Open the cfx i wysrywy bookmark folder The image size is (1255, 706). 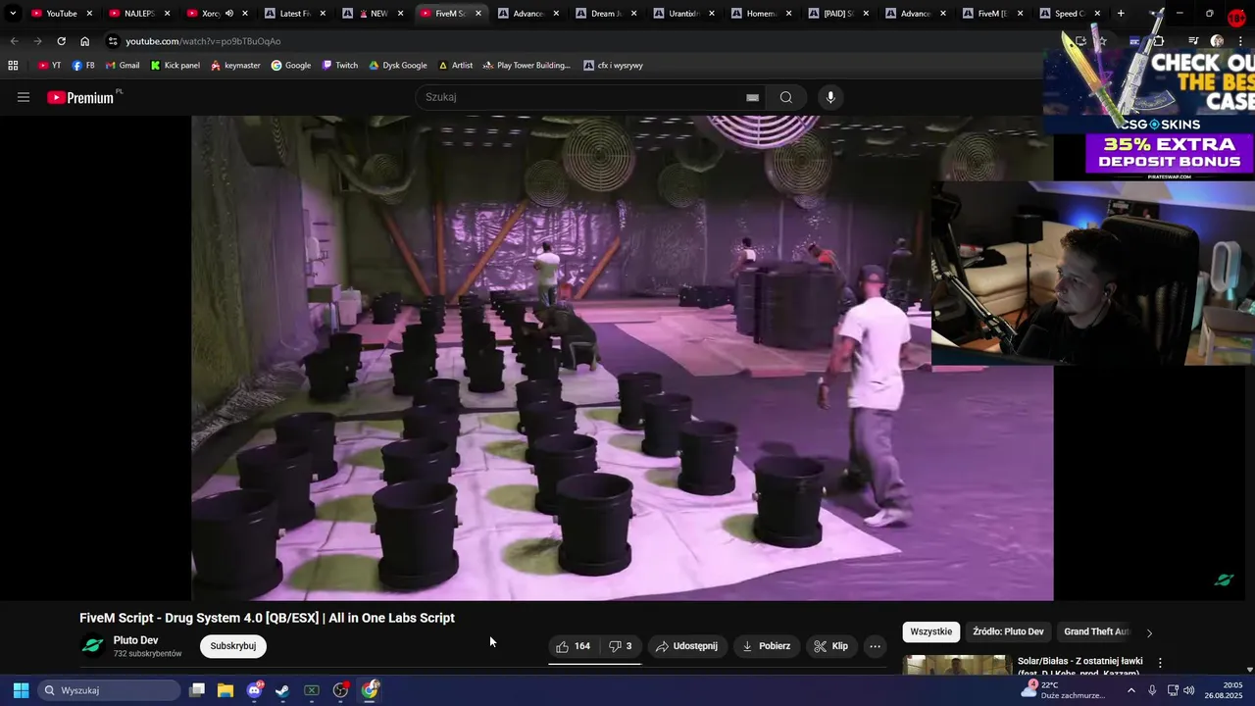pos(613,66)
